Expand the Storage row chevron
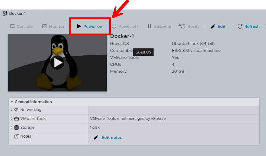The image size is (266, 156). point(11,127)
